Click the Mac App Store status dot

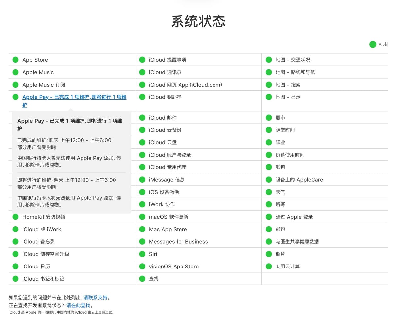tap(142, 229)
